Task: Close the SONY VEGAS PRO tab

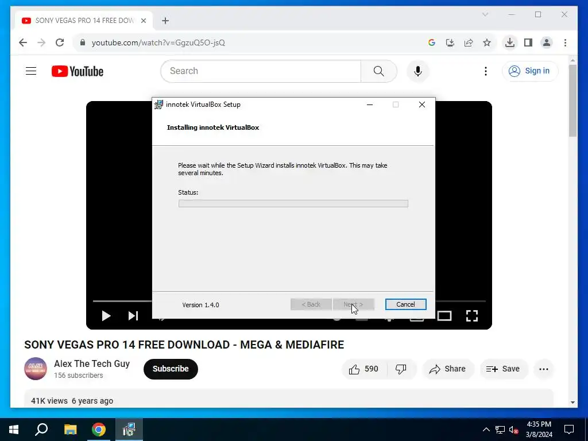Action: coord(144,21)
